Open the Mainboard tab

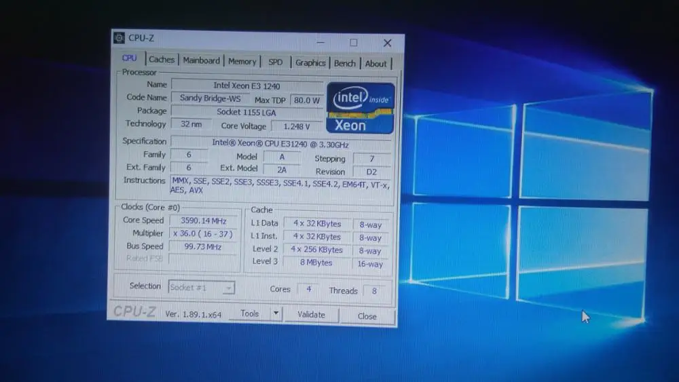[x=202, y=60]
